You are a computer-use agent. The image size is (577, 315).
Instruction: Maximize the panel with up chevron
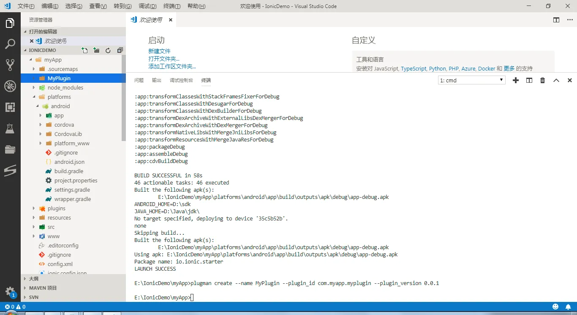click(556, 80)
